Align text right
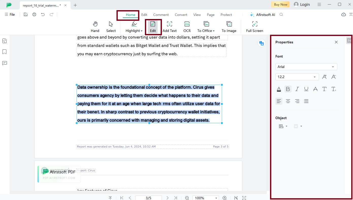The height and width of the screenshot is (200, 353). [x=297, y=101]
